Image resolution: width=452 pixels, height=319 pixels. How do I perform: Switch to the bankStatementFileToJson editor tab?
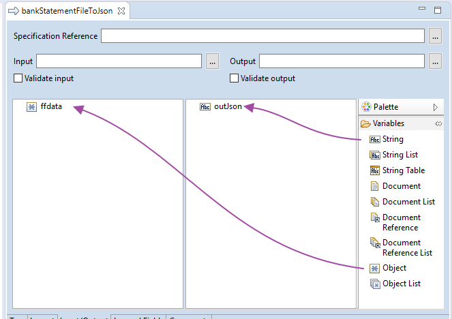tap(67, 11)
